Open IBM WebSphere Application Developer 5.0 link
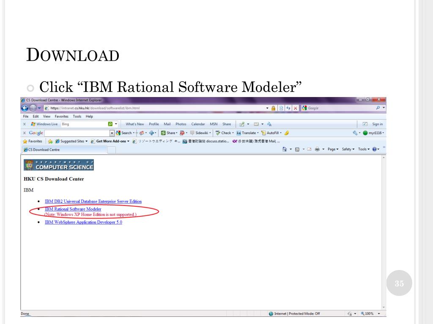This screenshot has width=433, height=324. pyautogui.click(x=83, y=222)
